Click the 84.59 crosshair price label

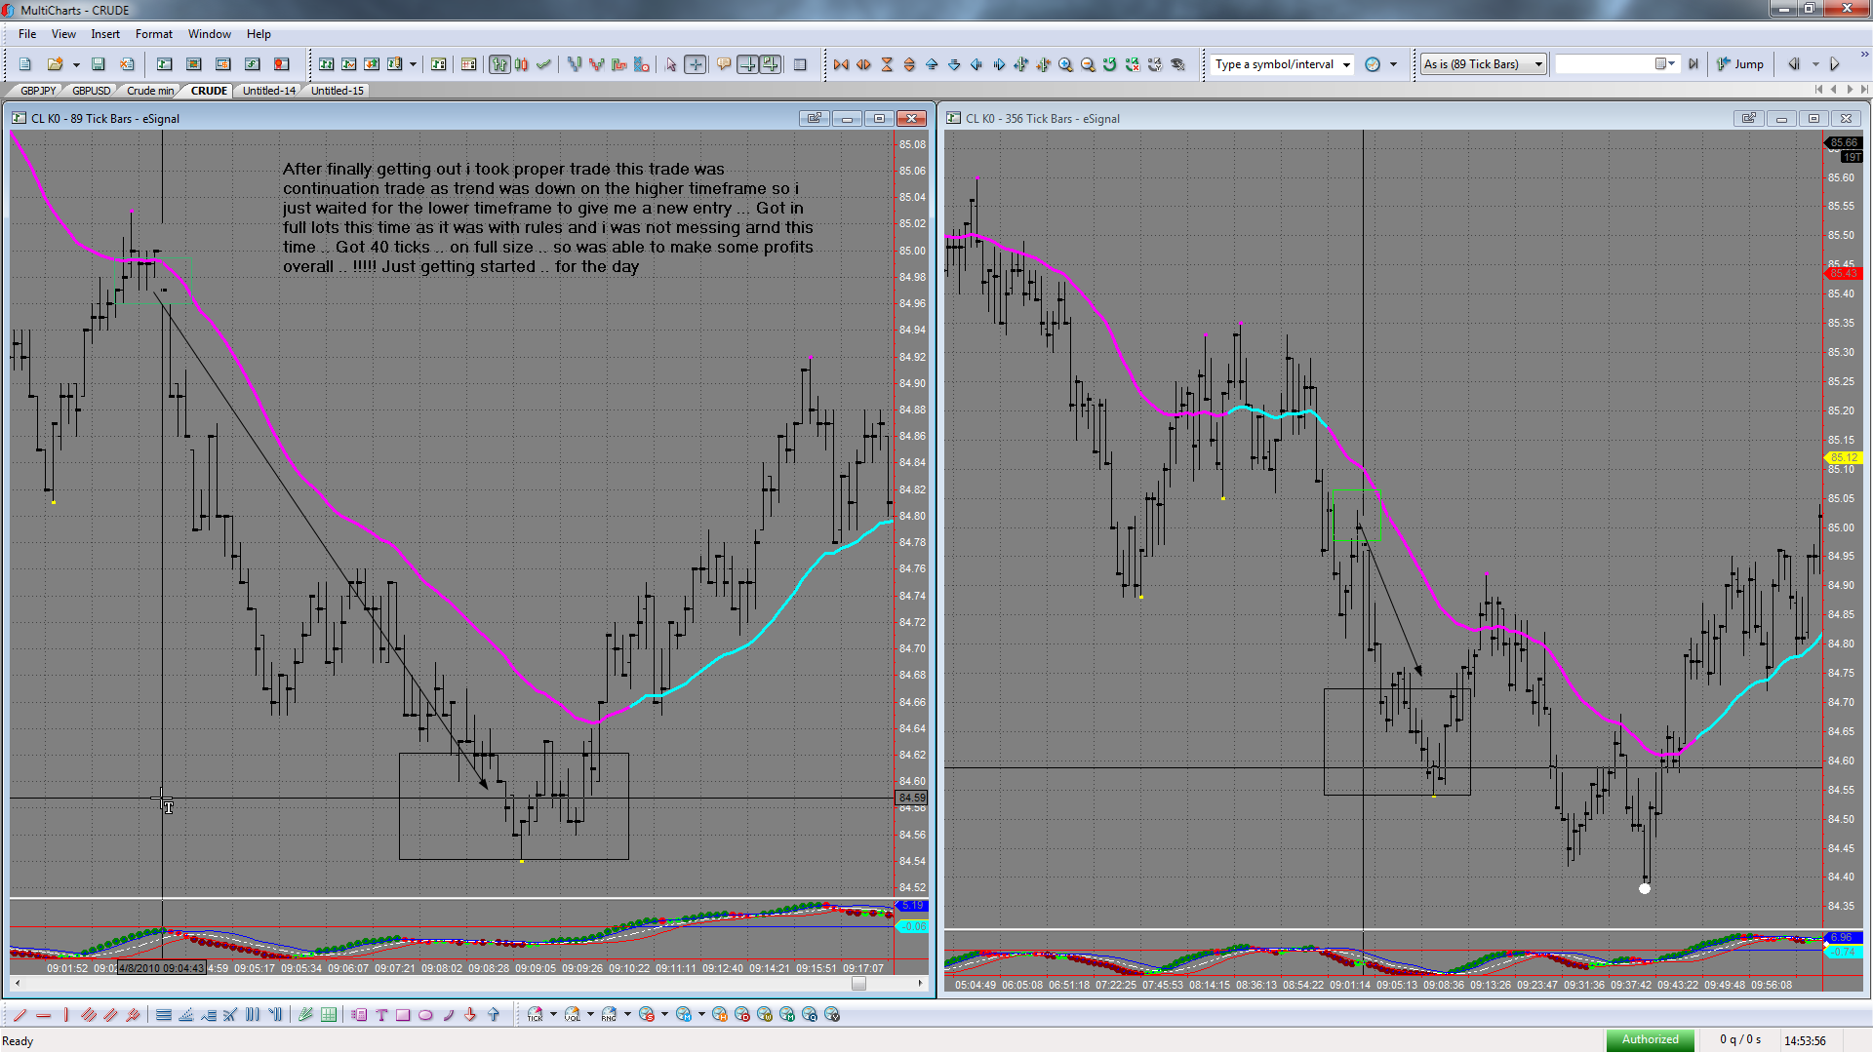pyautogui.click(x=912, y=799)
